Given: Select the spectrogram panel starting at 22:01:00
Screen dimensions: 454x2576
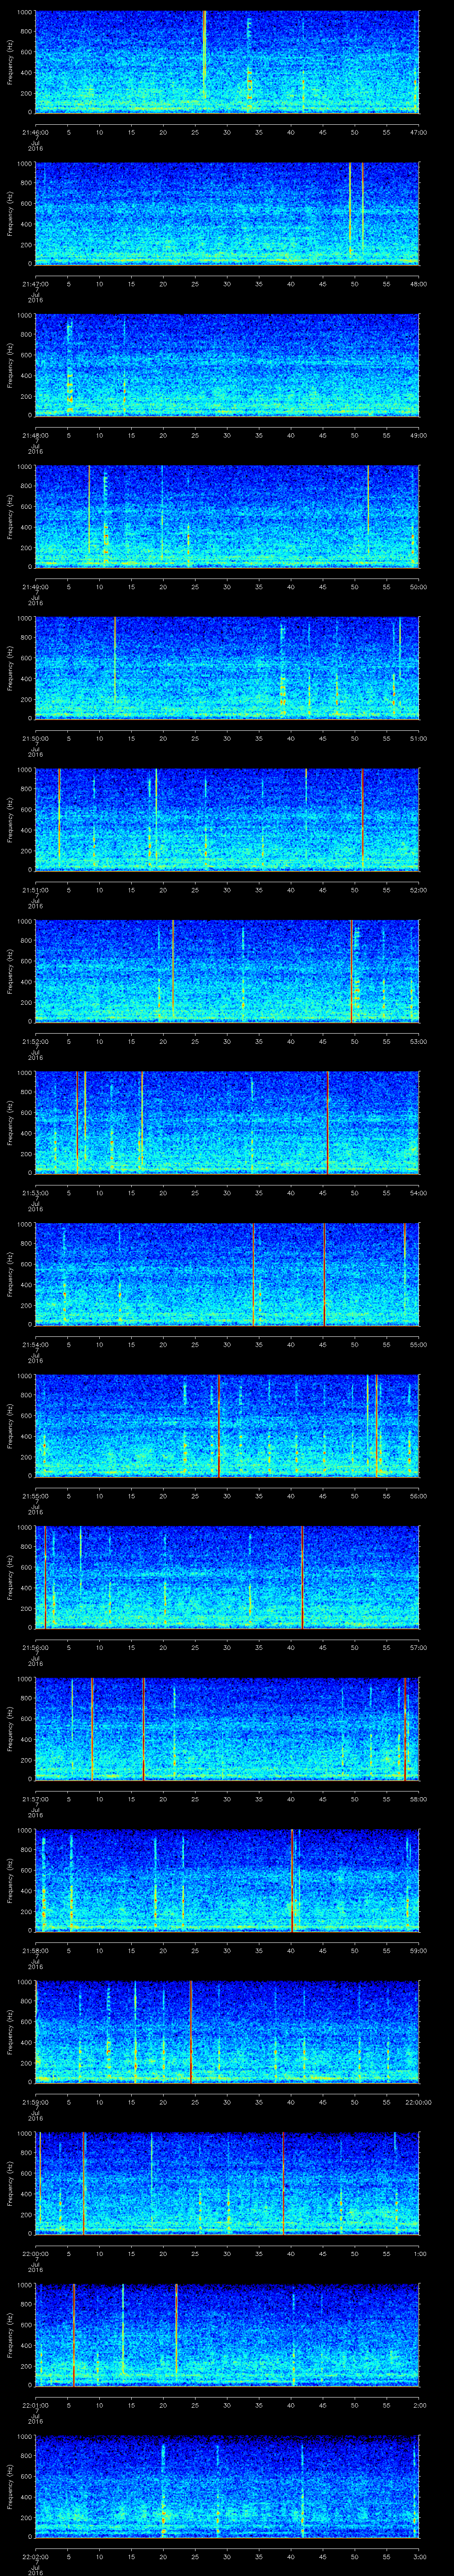Looking at the screenshot, I should pos(227,2334).
